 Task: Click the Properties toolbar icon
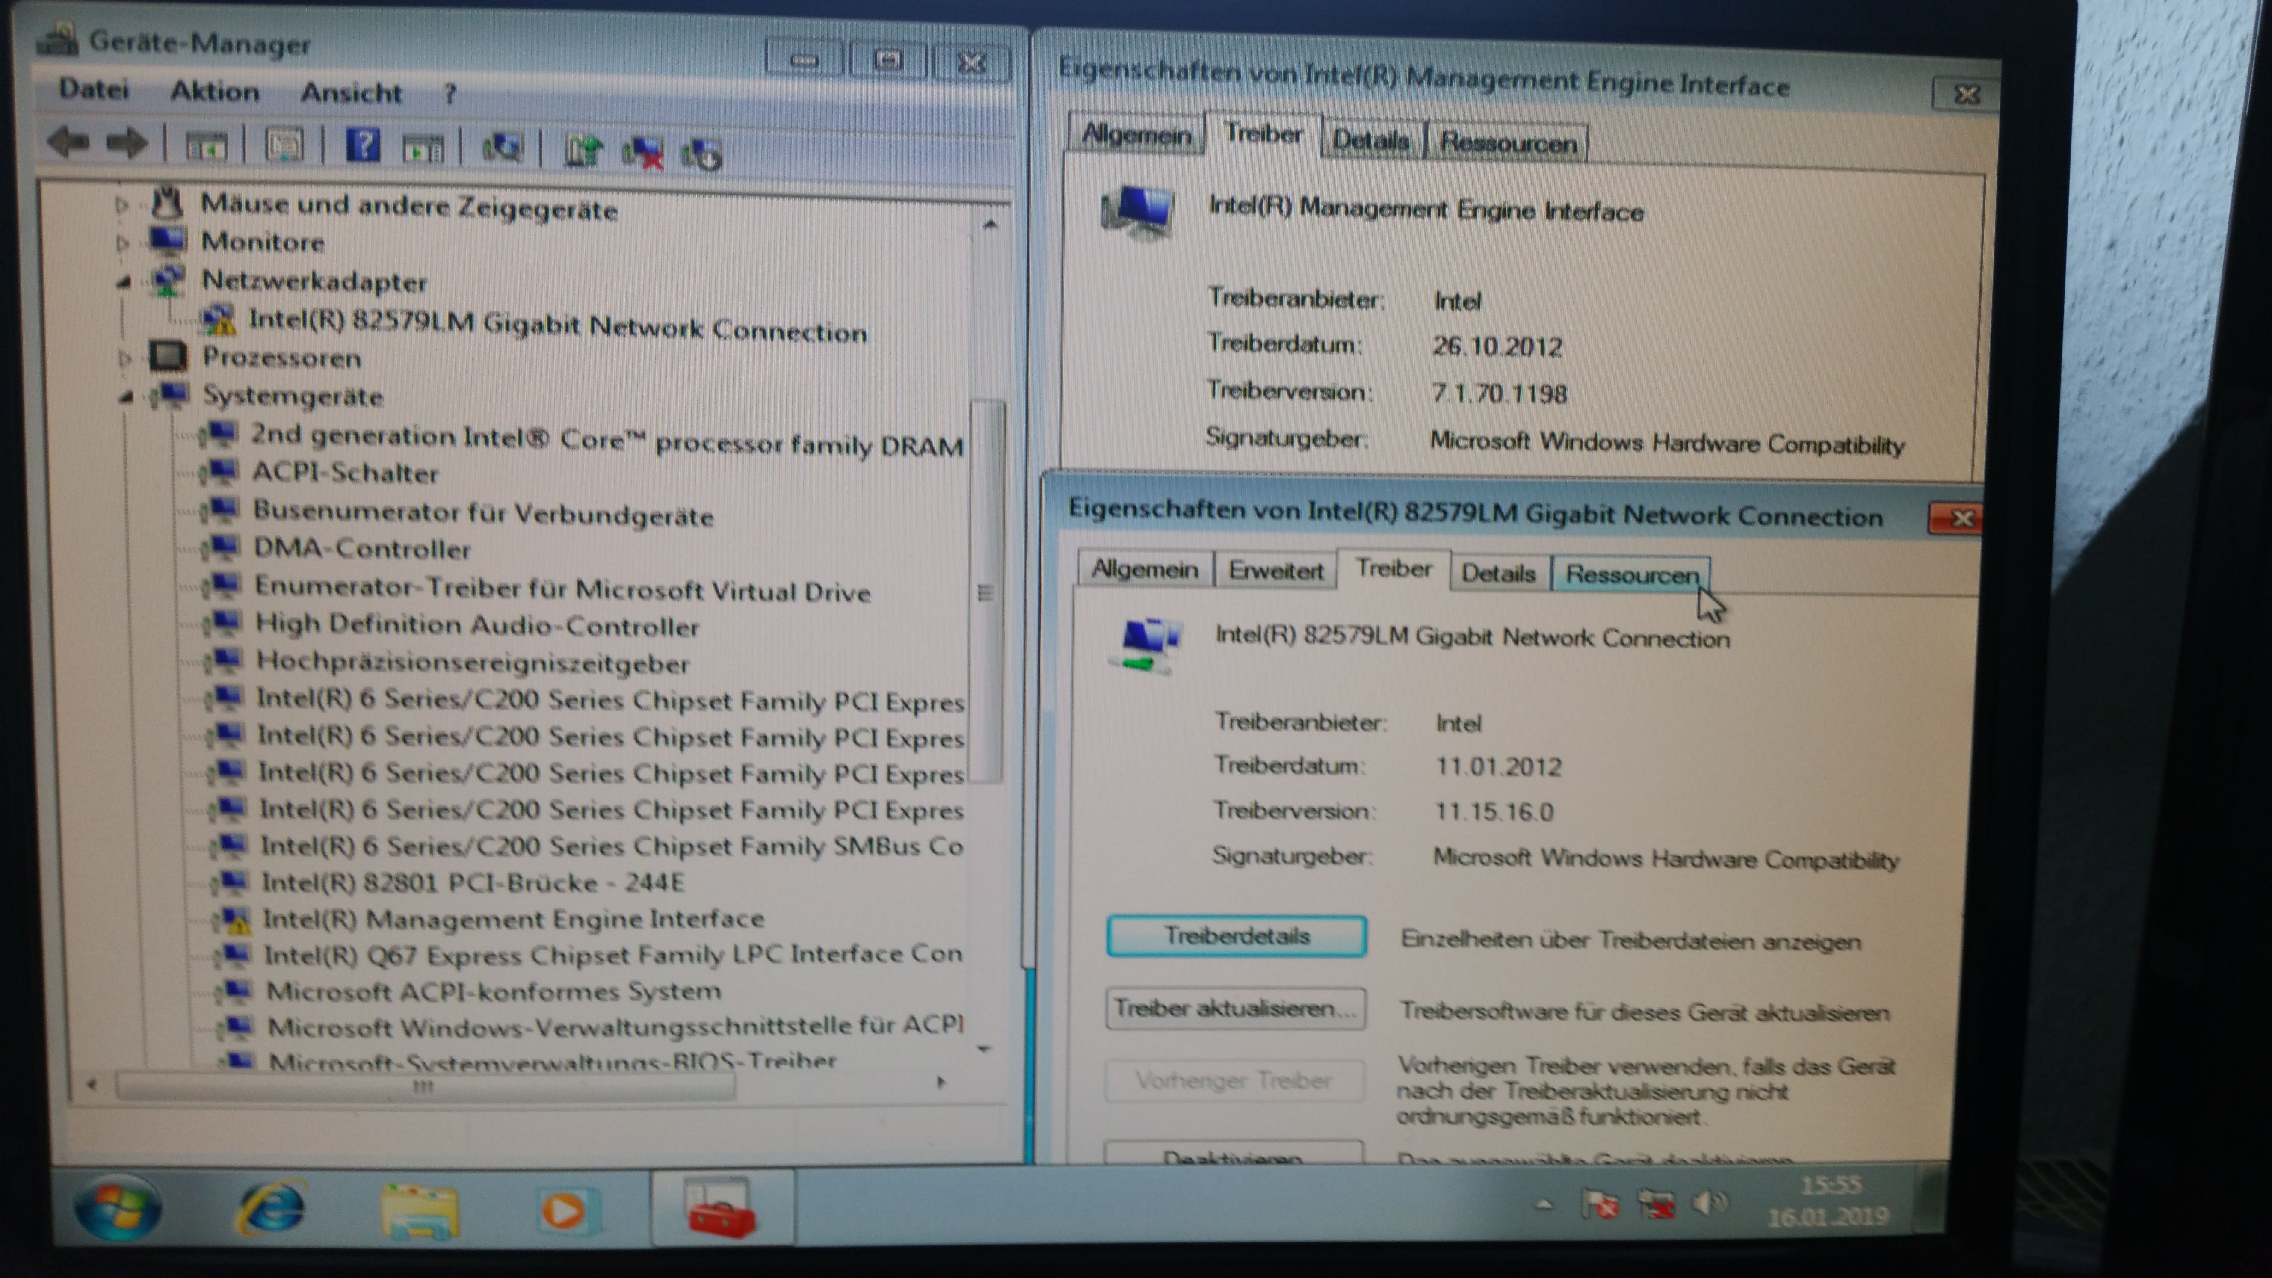tap(284, 145)
